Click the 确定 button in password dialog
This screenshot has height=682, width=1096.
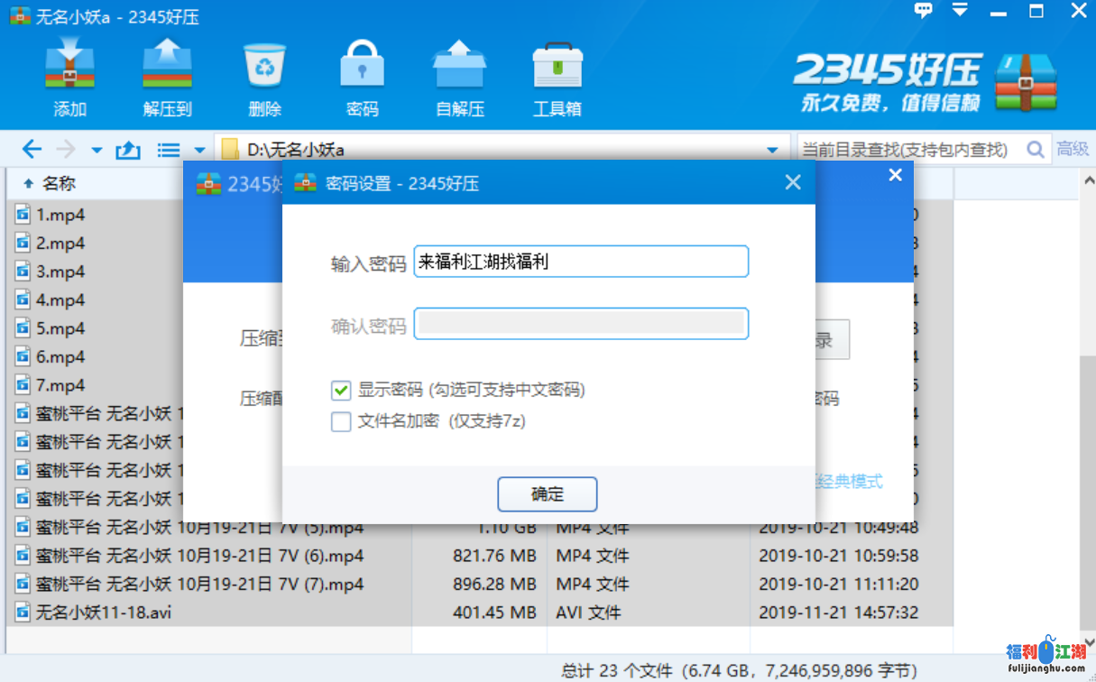(x=547, y=494)
